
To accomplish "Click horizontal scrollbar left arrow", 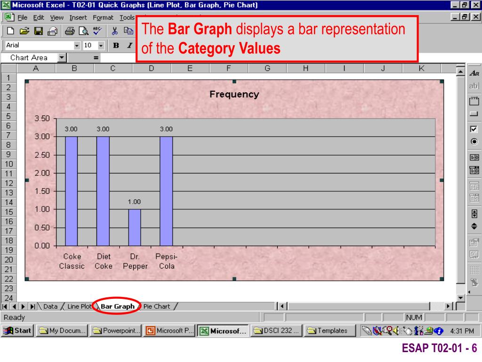I will [x=282, y=306].
